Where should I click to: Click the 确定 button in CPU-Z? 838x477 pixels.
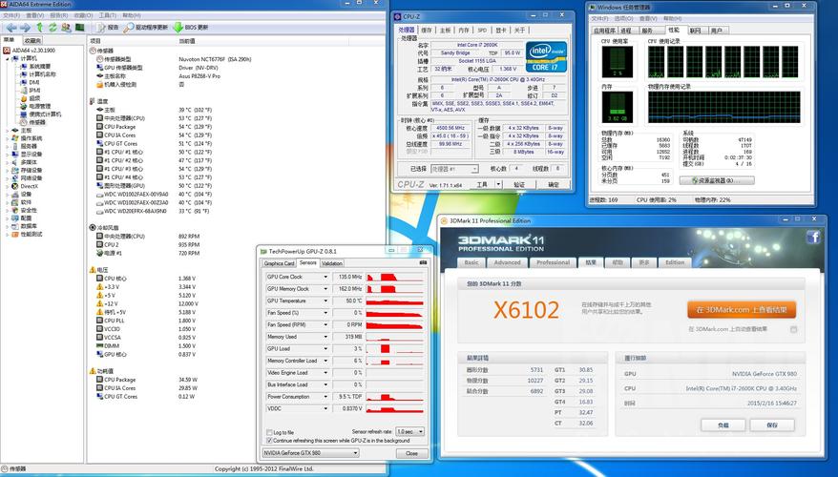pyautogui.click(x=554, y=184)
